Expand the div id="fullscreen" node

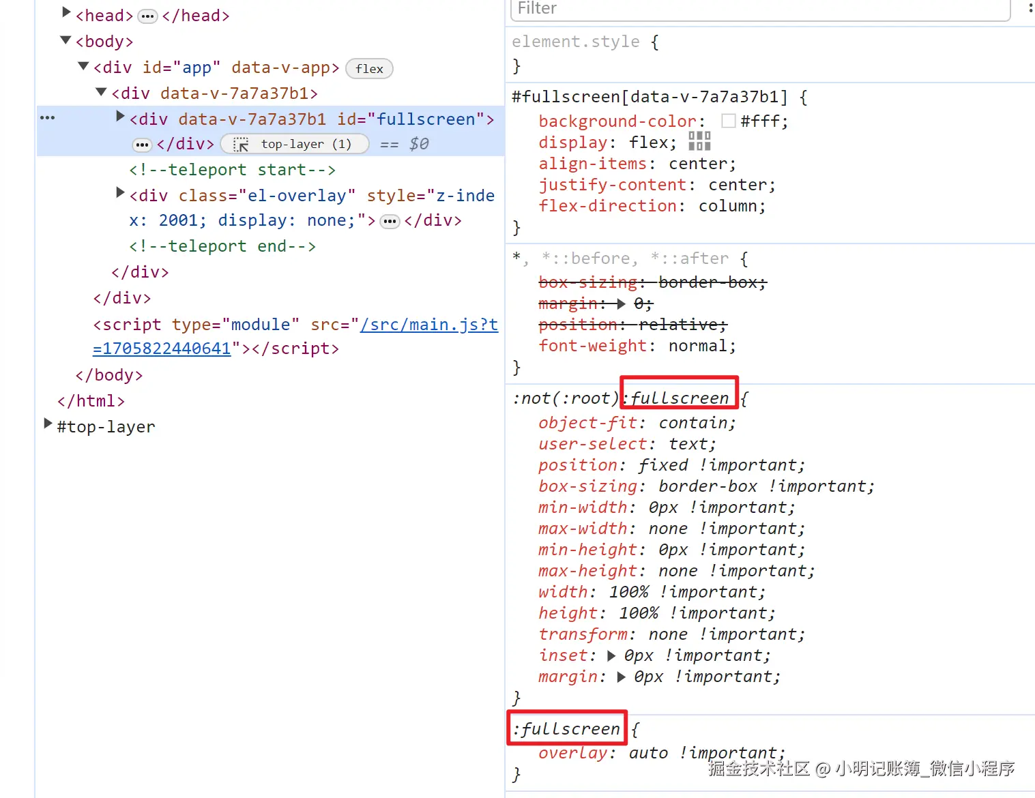click(x=120, y=116)
